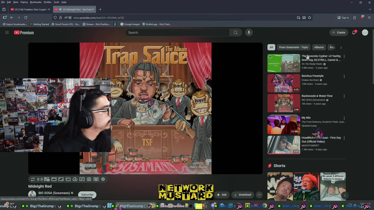The image size is (374, 210).
Task: Open Betchua Freestyle video thumbnail
Action: [284, 83]
